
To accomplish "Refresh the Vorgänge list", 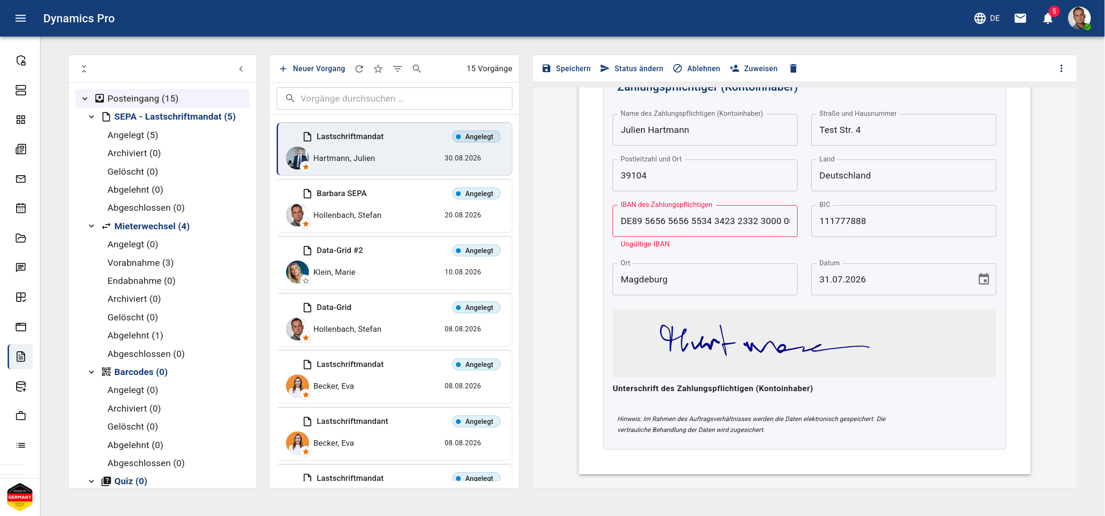I will (359, 69).
